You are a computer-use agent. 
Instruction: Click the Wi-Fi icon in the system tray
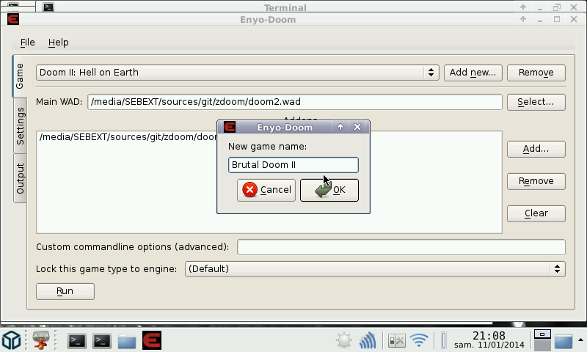419,340
